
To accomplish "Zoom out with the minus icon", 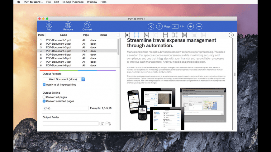I will [x=199, y=26].
